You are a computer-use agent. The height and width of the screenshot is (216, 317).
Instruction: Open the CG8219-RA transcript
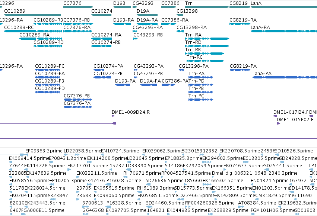coord(240,24)
